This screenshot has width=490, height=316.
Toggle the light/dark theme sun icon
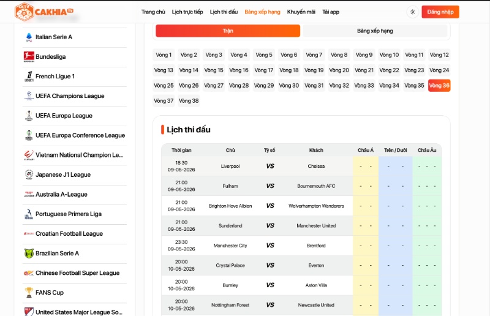tap(412, 12)
